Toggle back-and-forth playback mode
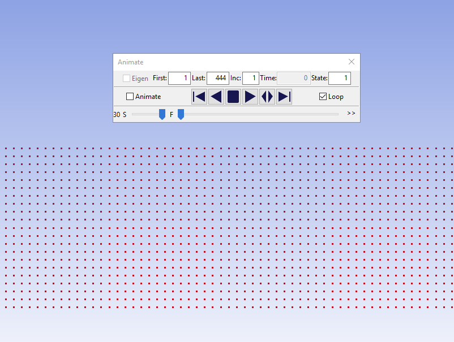 pyautogui.click(x=267, y=97)
